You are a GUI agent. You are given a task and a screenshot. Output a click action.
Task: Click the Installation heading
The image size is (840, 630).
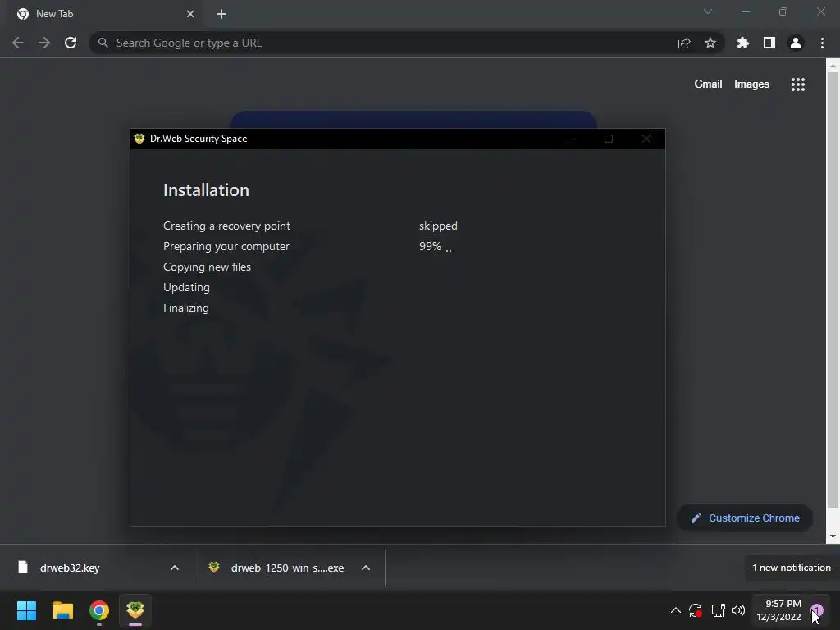[206, 190]
